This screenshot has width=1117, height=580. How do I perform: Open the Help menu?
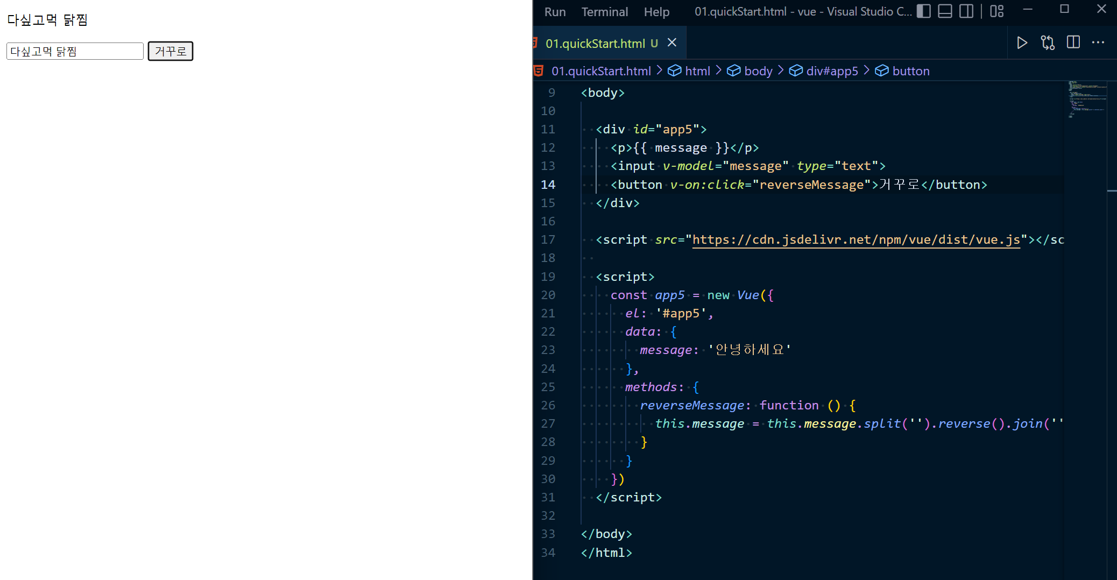tap(656, 12)
